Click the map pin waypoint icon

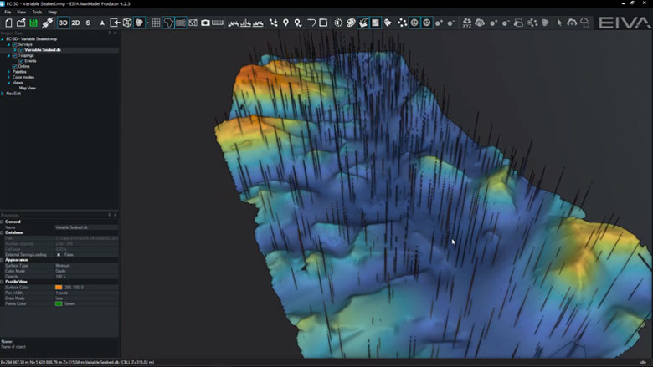click(x=285, y=23)
